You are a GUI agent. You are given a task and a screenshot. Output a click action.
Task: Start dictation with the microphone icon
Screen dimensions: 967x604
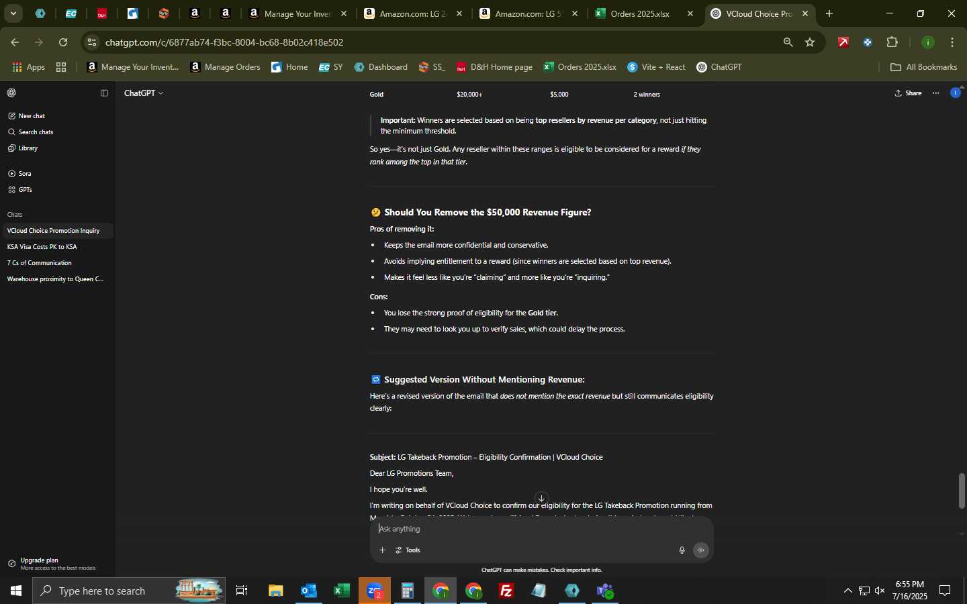pyautogui.click(x=682, y=550)
